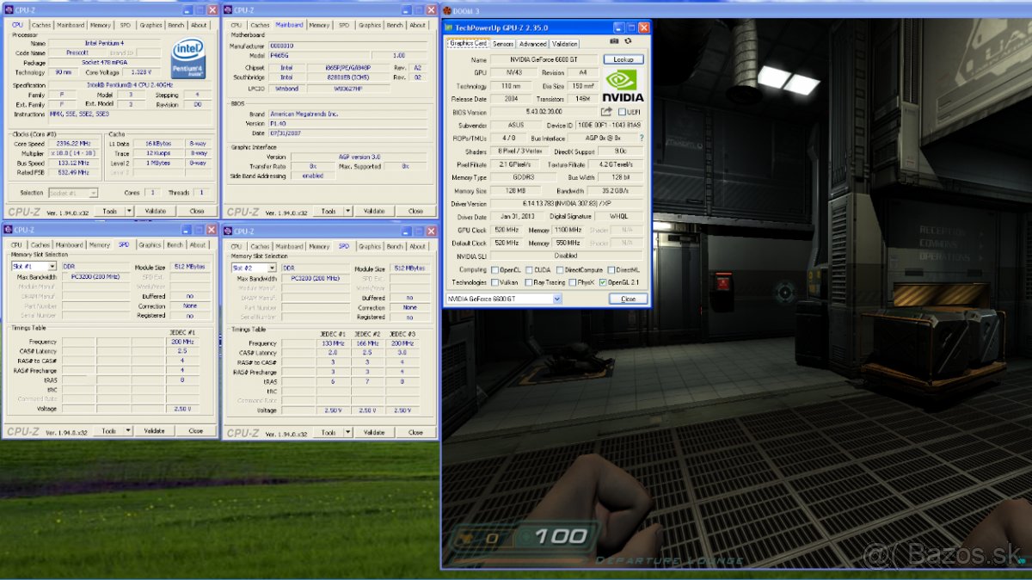Check the Vulkan technology checkbox

[x=493, y=282]
